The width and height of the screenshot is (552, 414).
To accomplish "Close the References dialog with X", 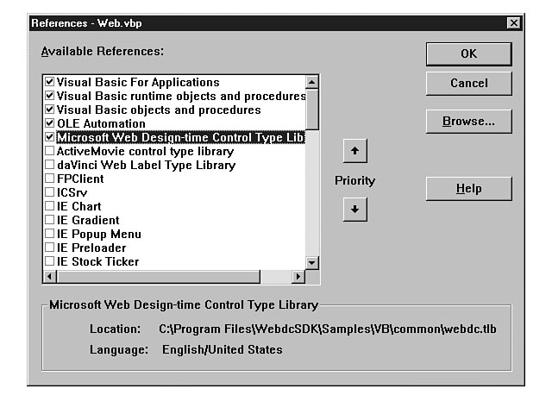I will (513, 23).
